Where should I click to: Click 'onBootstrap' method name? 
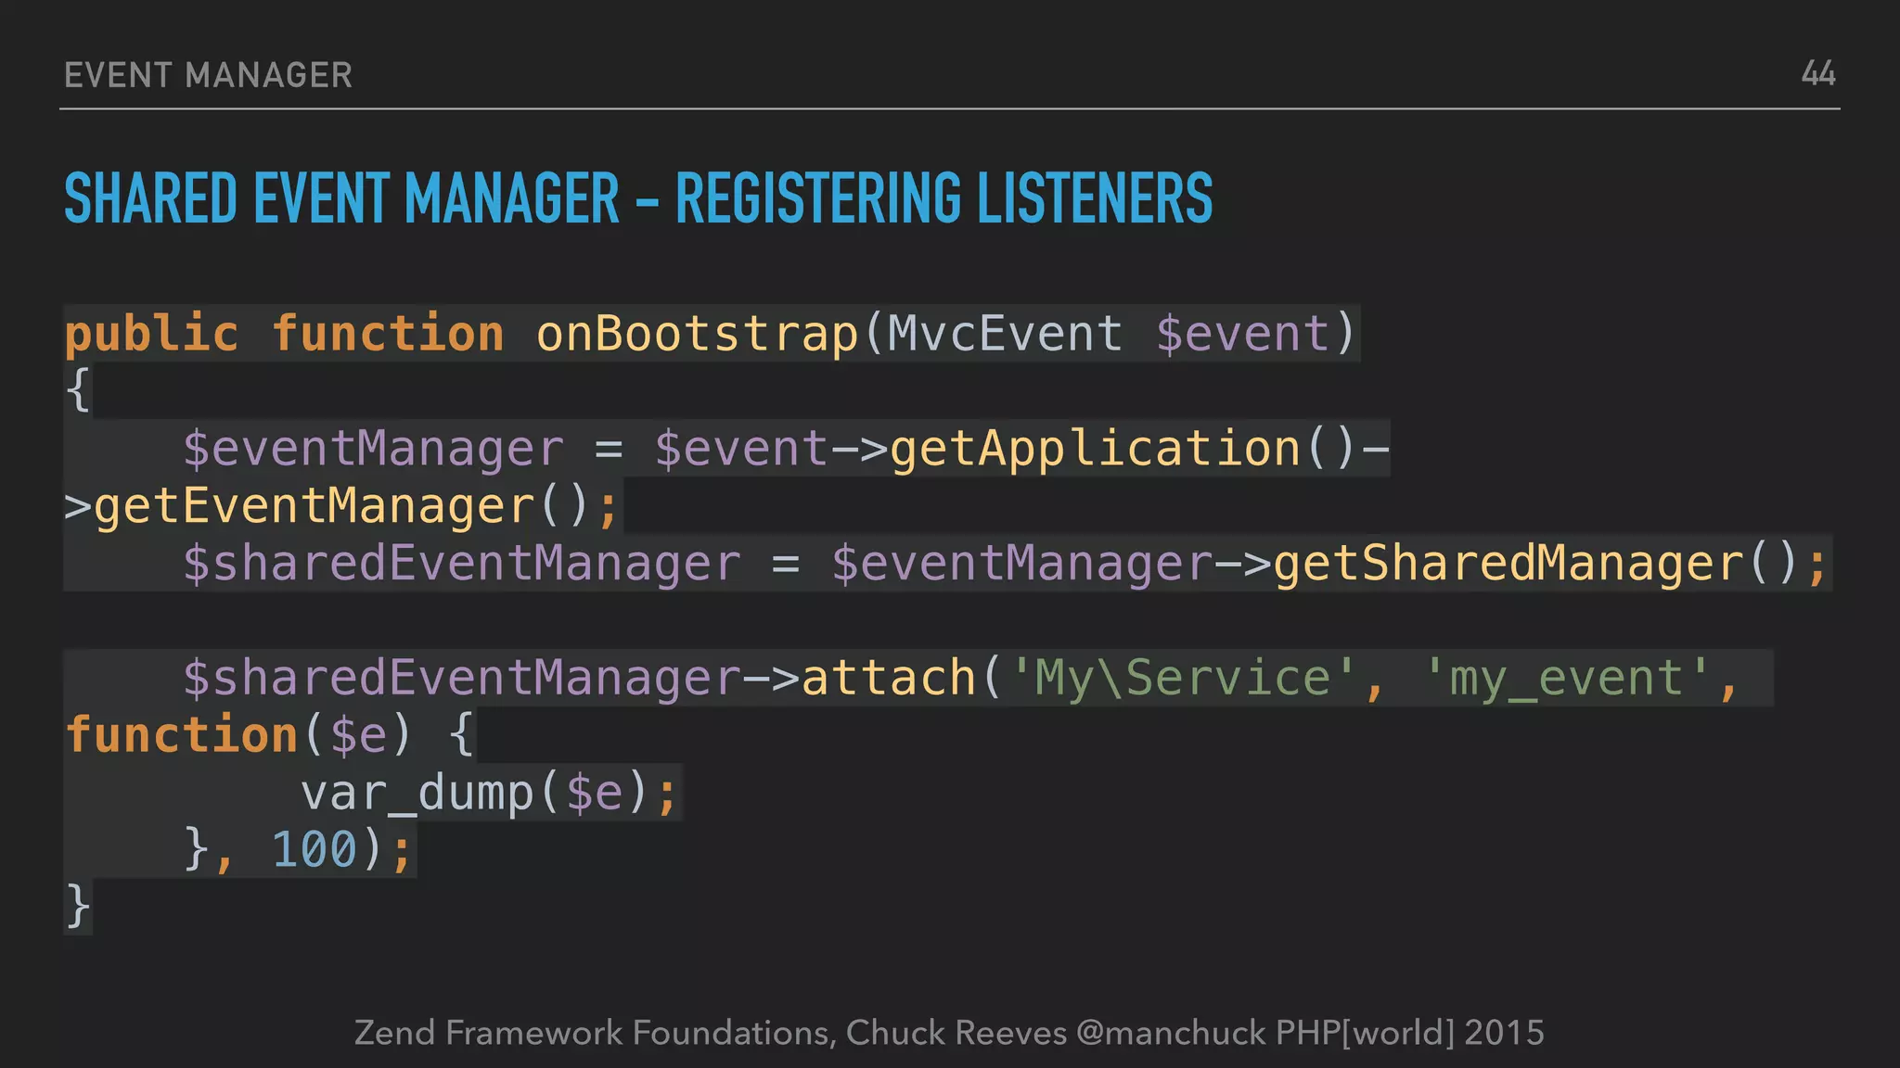698,333
